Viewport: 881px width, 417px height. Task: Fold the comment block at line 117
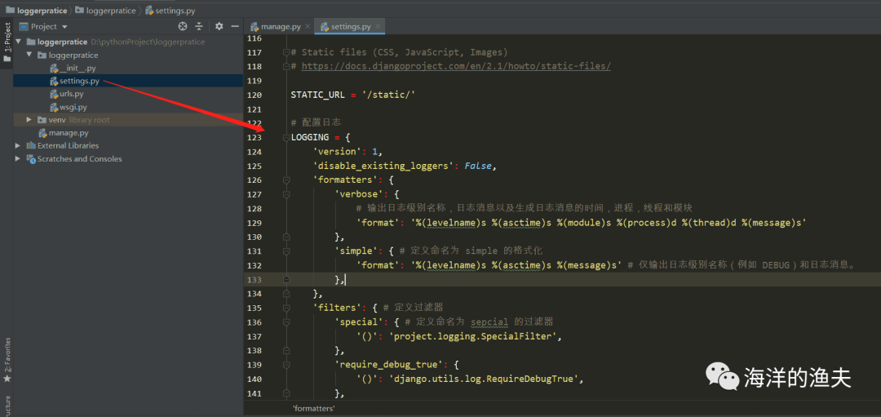286,52
